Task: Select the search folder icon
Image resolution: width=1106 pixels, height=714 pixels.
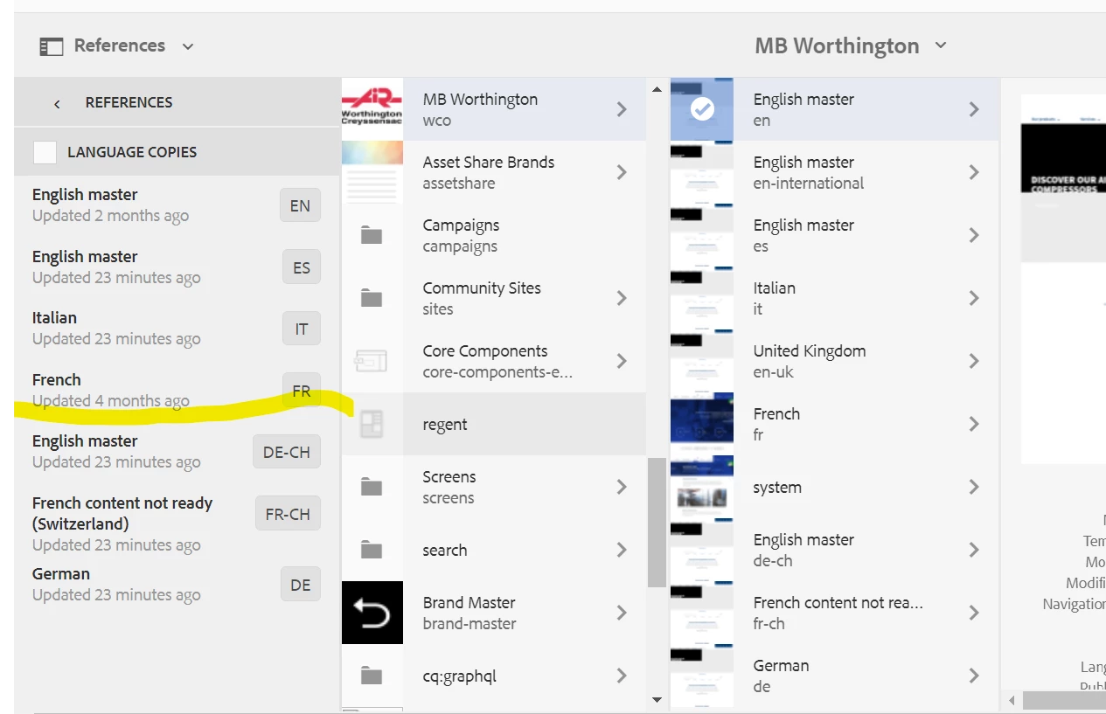Action: [x=372, y=550]
